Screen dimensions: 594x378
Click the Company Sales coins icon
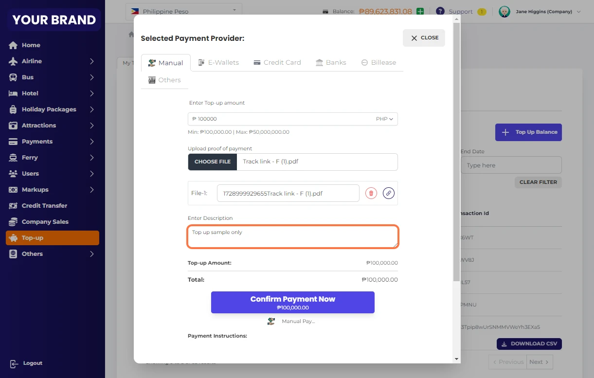coord(13,222)
